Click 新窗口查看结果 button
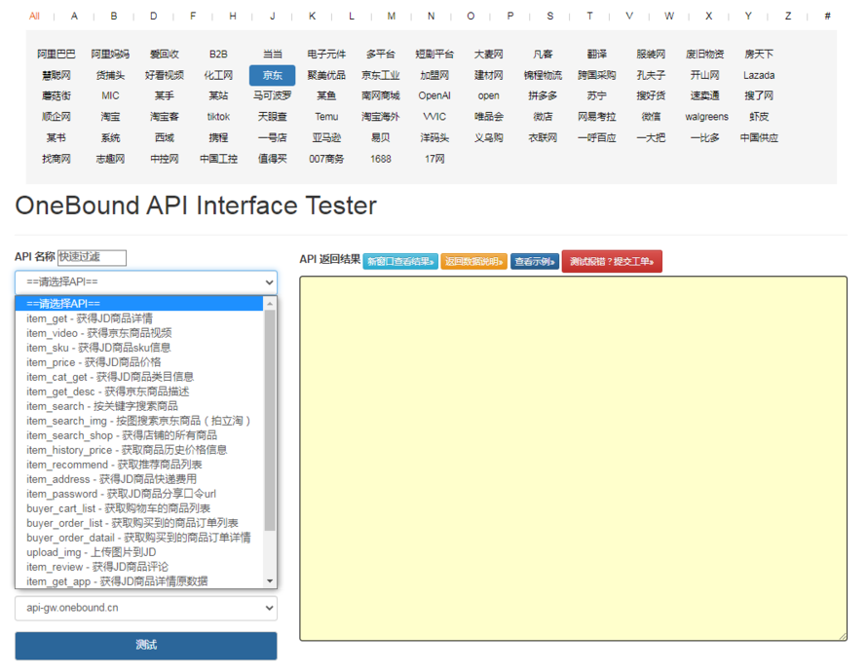Viewport: 867px width, 672px height. 399,261
